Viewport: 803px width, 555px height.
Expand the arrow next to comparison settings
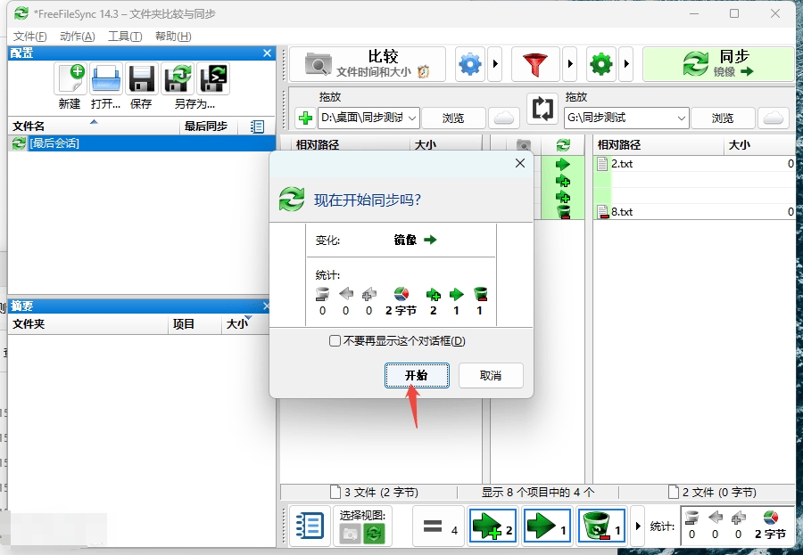click(495, 64)
